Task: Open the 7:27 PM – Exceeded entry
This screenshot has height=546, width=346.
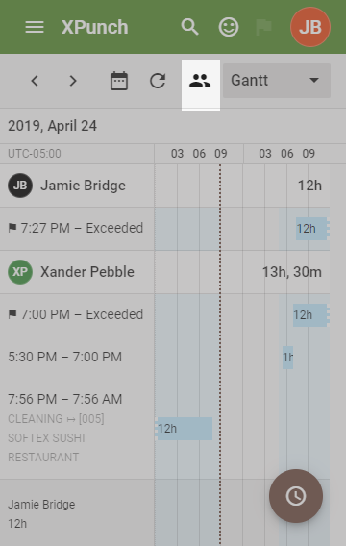Action: tap(76, 228)
